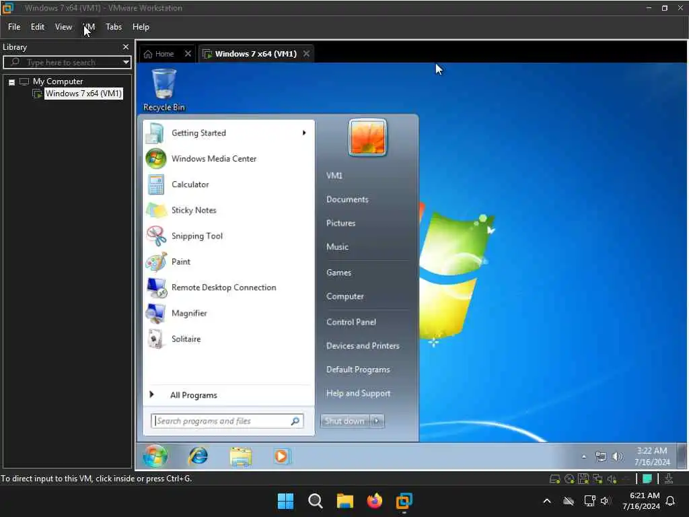
Task: Close the Library panel
Action: coord(126,46)
